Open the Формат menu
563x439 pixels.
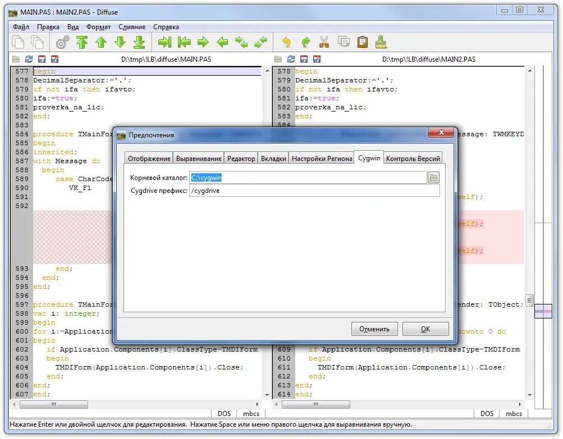[98, 27]
